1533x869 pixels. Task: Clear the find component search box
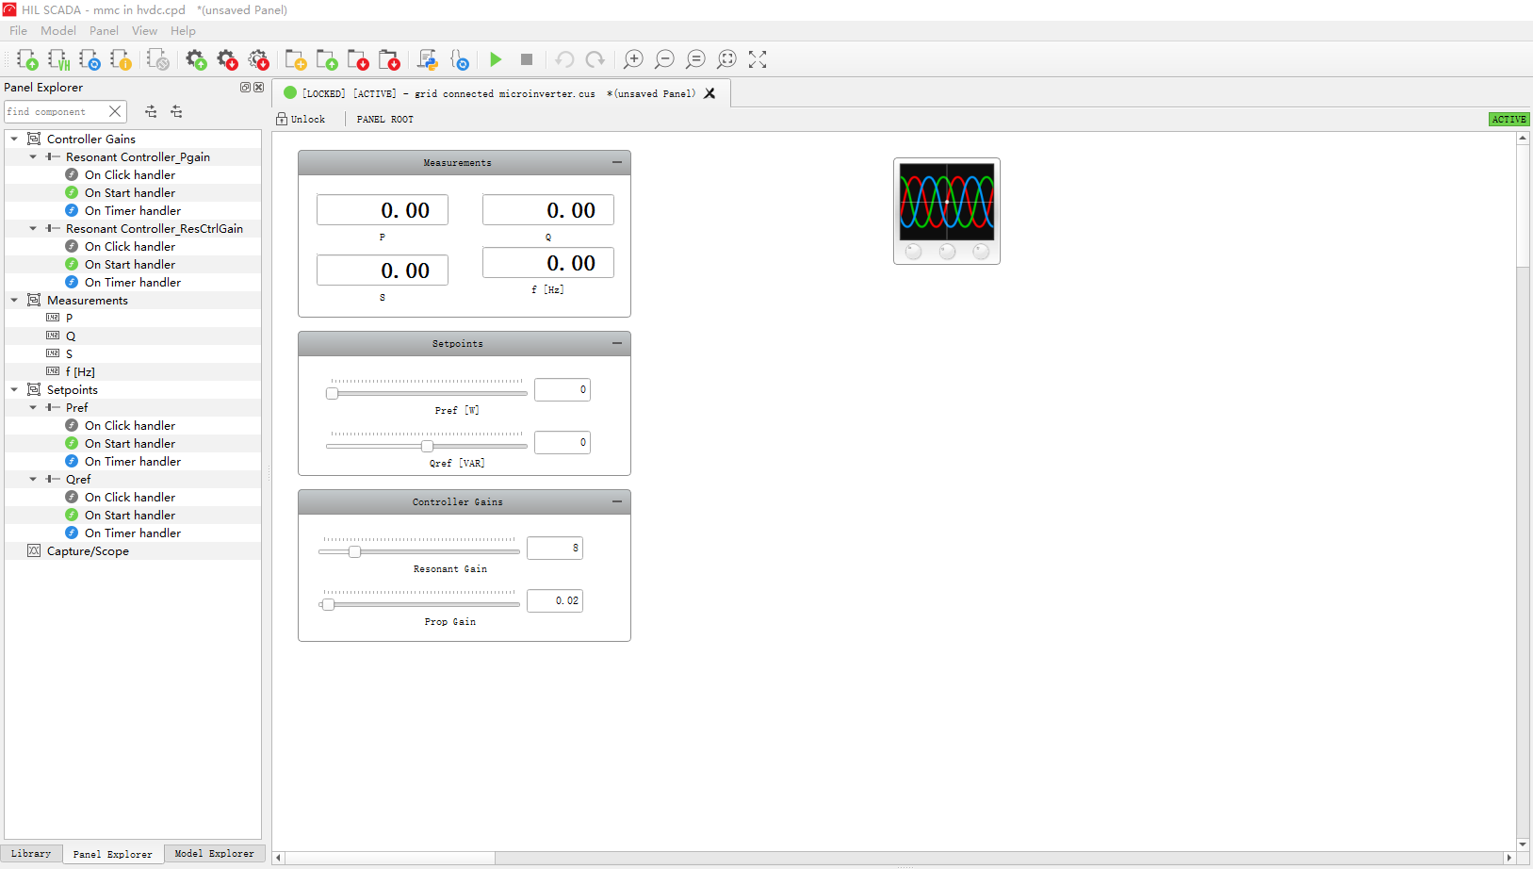[x=115, y=111]
